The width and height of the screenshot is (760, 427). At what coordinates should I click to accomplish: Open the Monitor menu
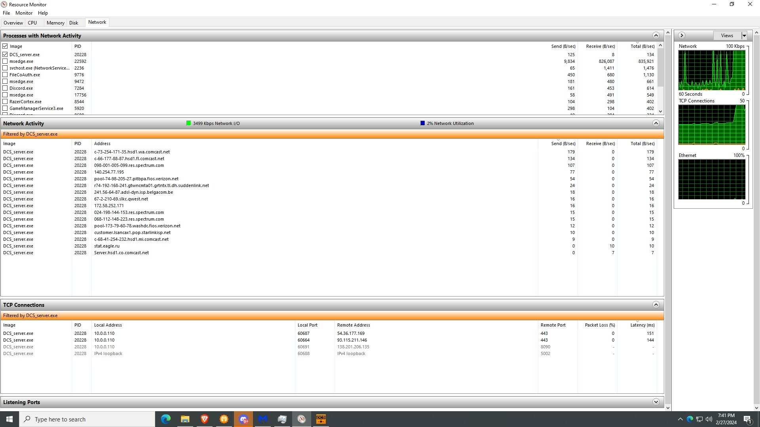(24, 13)
